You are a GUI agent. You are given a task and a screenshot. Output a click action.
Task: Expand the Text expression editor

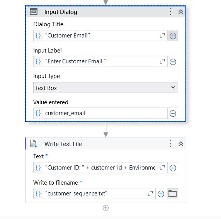coord(162,168)
